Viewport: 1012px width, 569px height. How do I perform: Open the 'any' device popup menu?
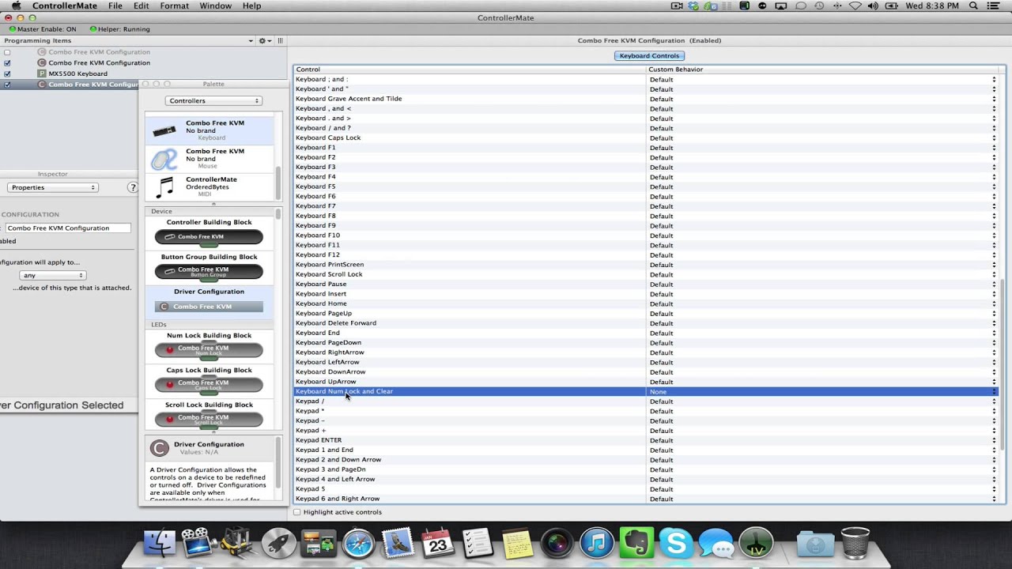pyautogui.click(x=52, y=275)
